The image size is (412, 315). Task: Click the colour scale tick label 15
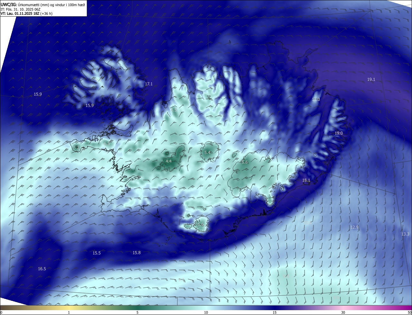(275, 312)
